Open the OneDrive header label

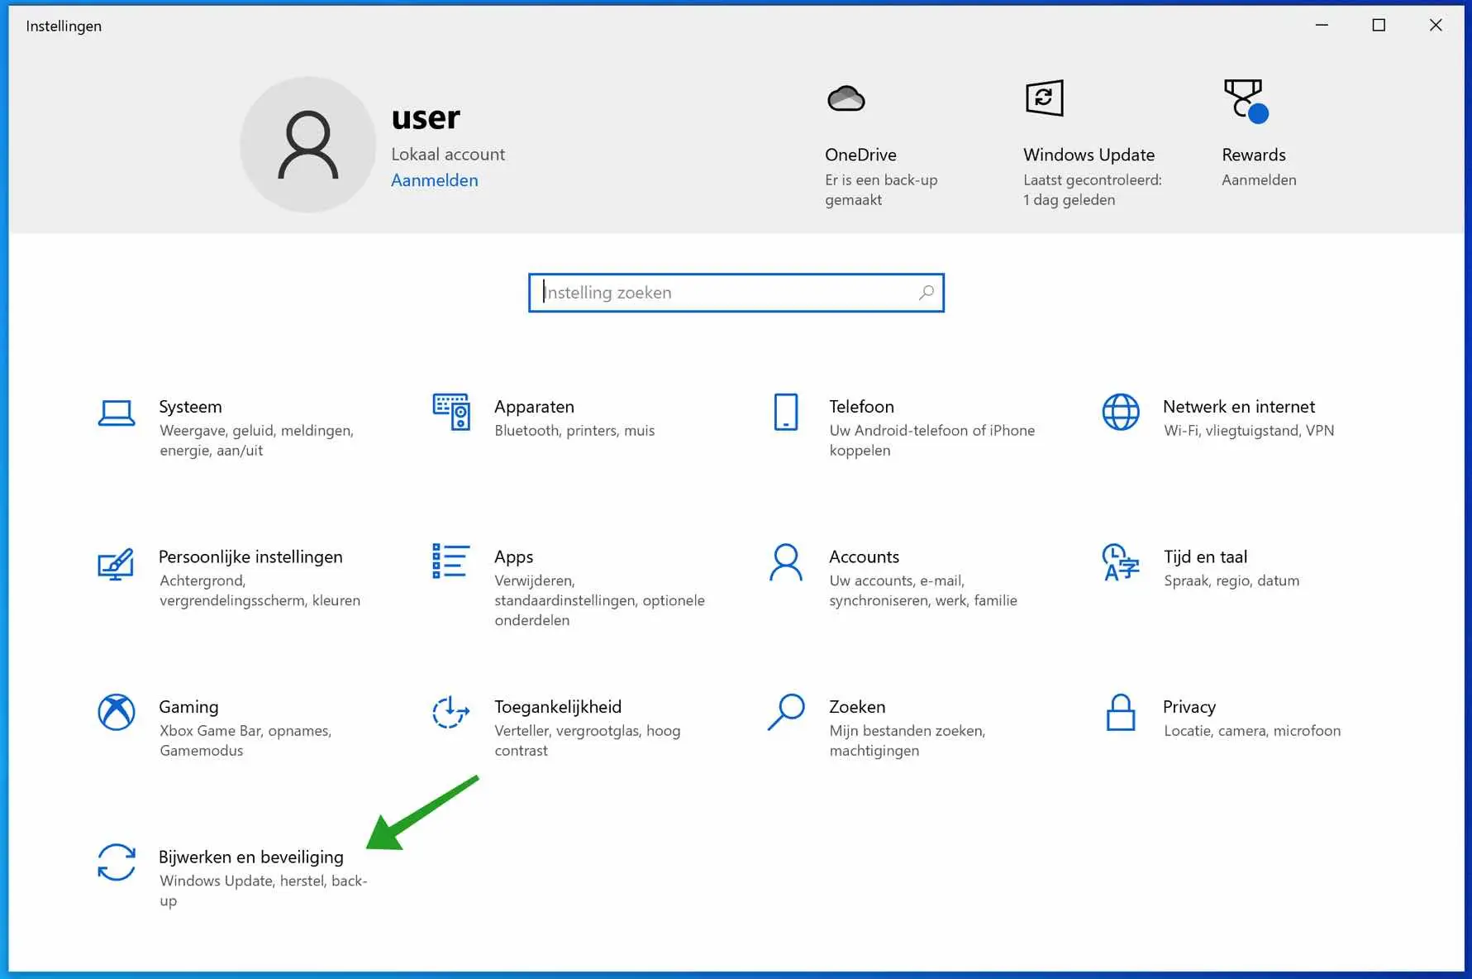point(860,155)
